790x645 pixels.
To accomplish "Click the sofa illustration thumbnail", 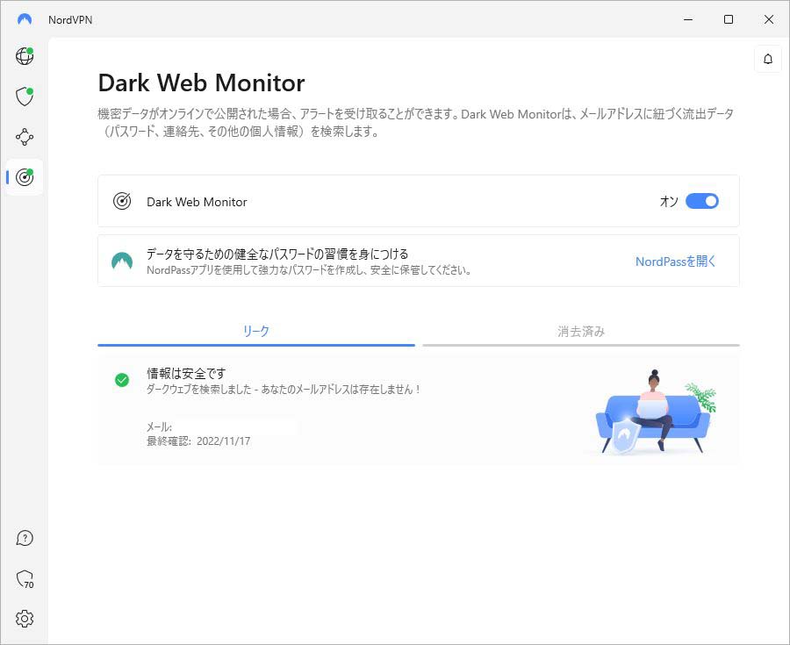I will pos(654,412).
